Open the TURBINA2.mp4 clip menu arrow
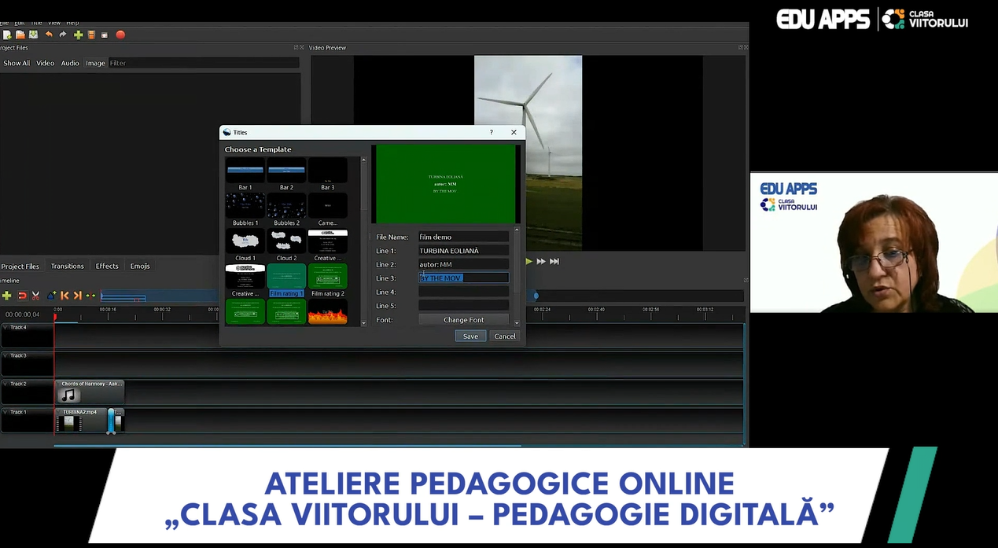 [60, 412]
